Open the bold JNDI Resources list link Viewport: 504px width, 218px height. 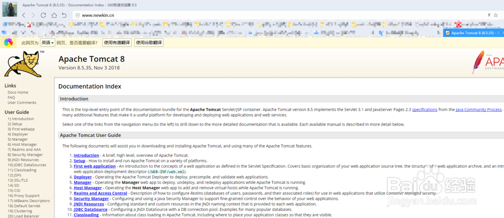[x=89, y=204]
